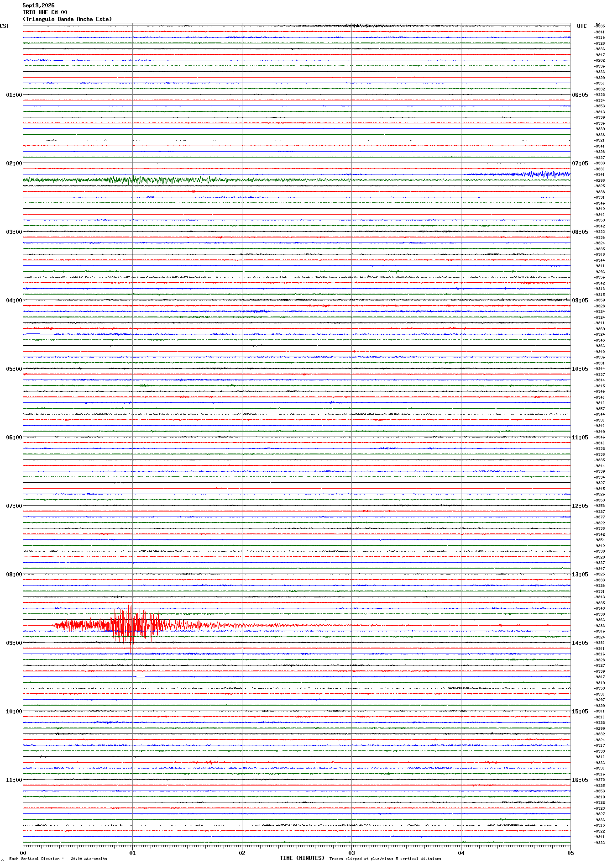Click the 00 minute tick label

[x=23, y=853]
